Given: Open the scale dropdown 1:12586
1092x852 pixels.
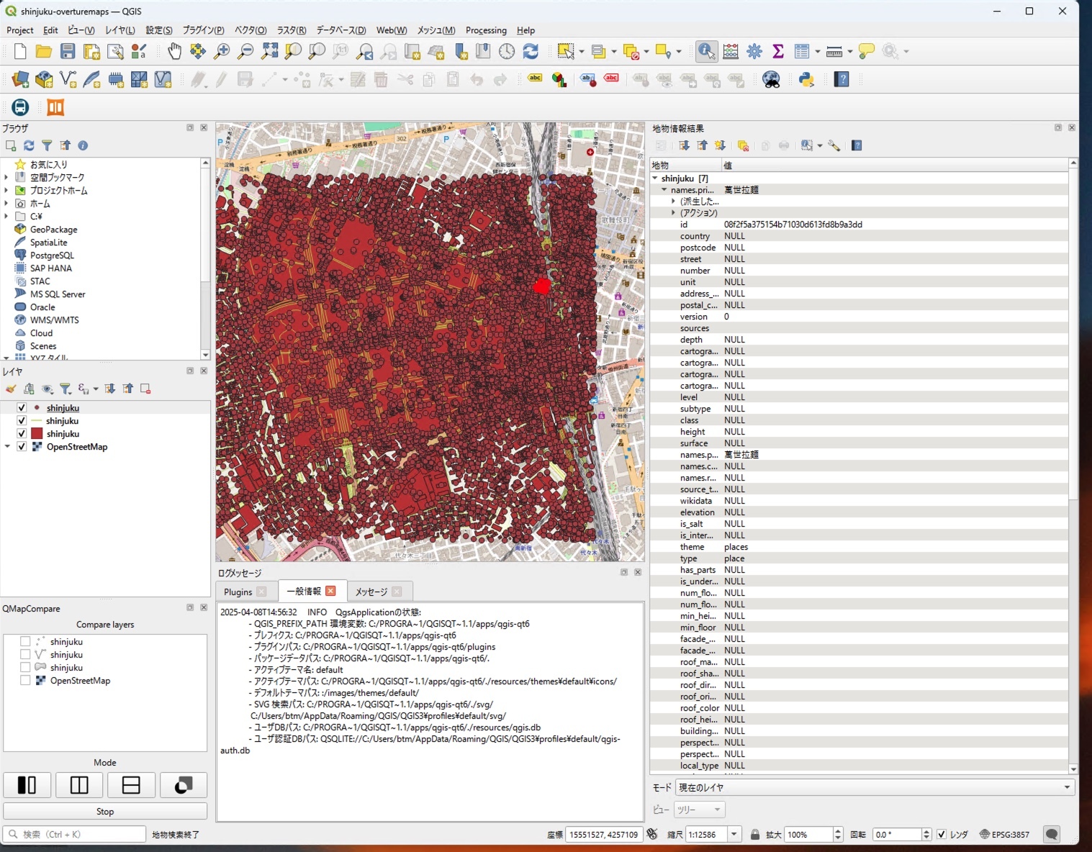Looking at the screenshot, I should pyautogui.click(x=734, y=834).
